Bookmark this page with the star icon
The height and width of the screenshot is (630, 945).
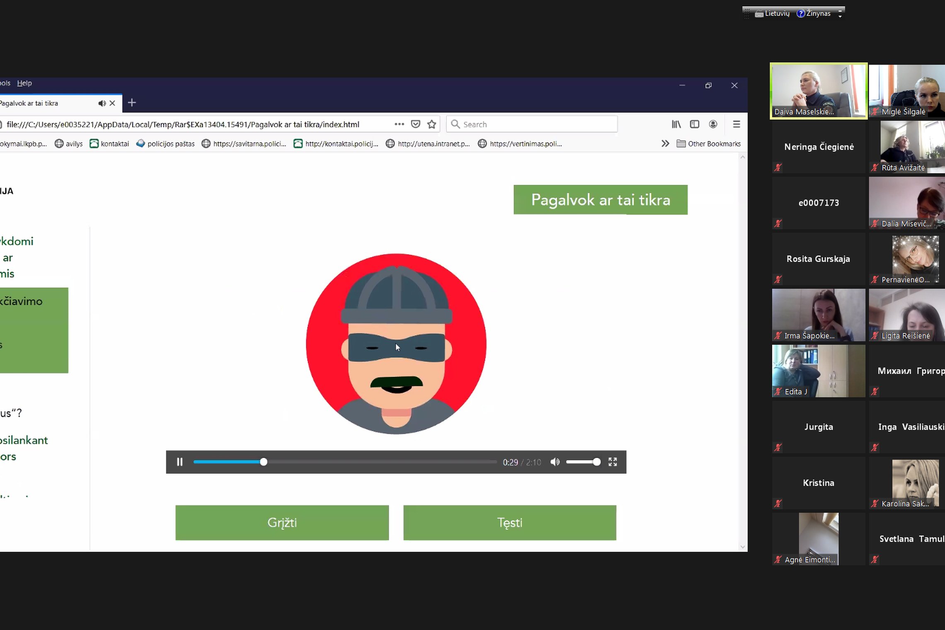pos(431,124)
